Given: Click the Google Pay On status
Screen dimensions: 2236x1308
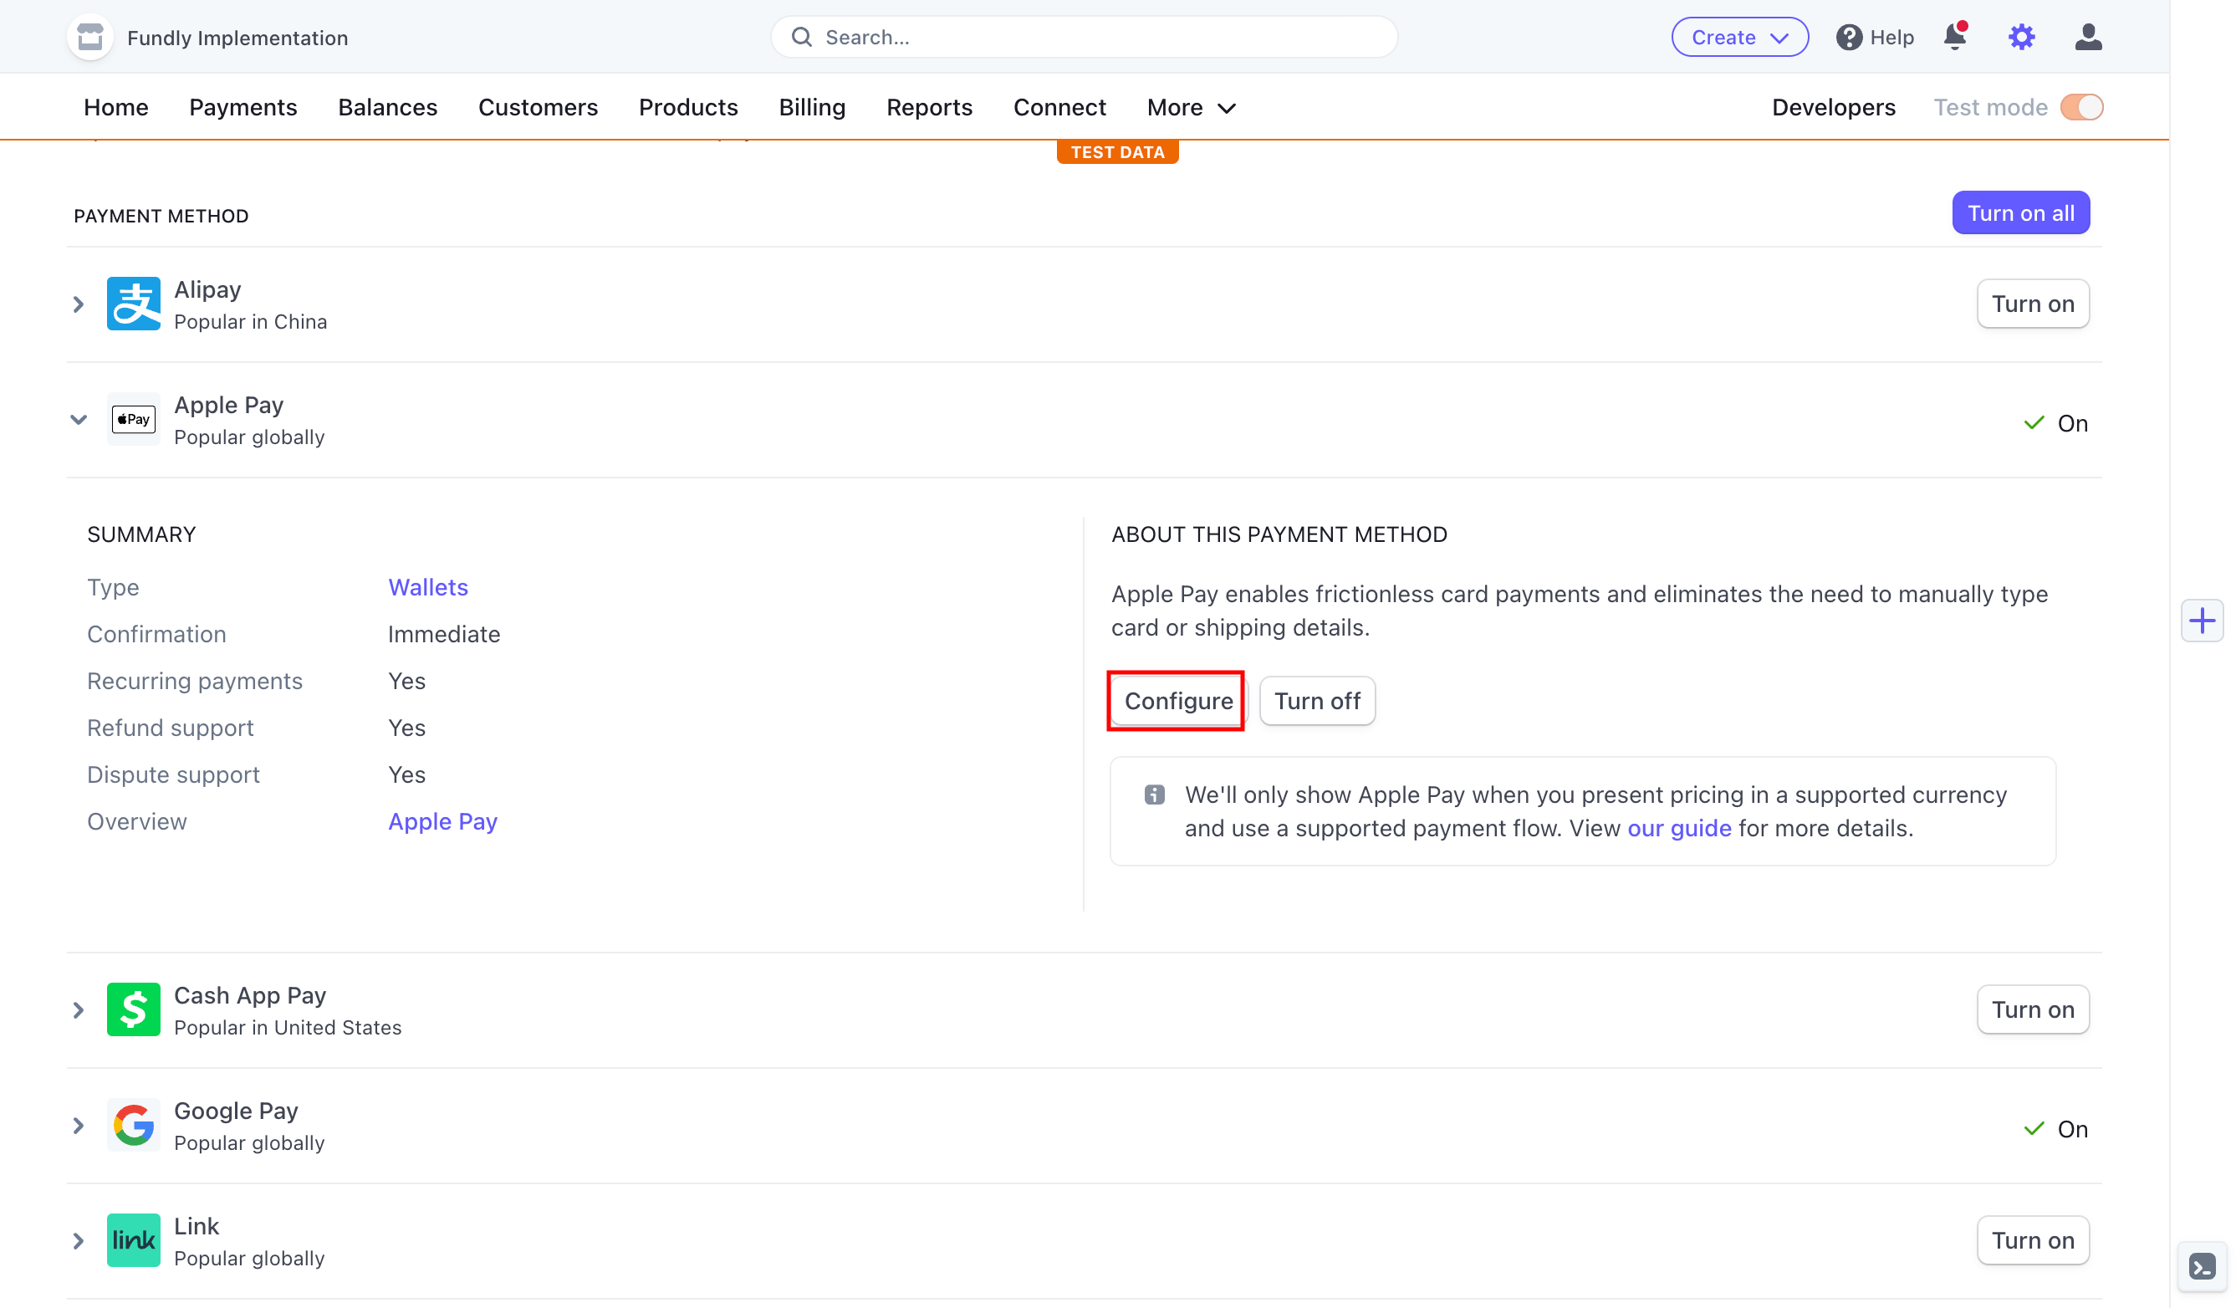Looking at the screenshot, I should (x=2055, y=1129).
